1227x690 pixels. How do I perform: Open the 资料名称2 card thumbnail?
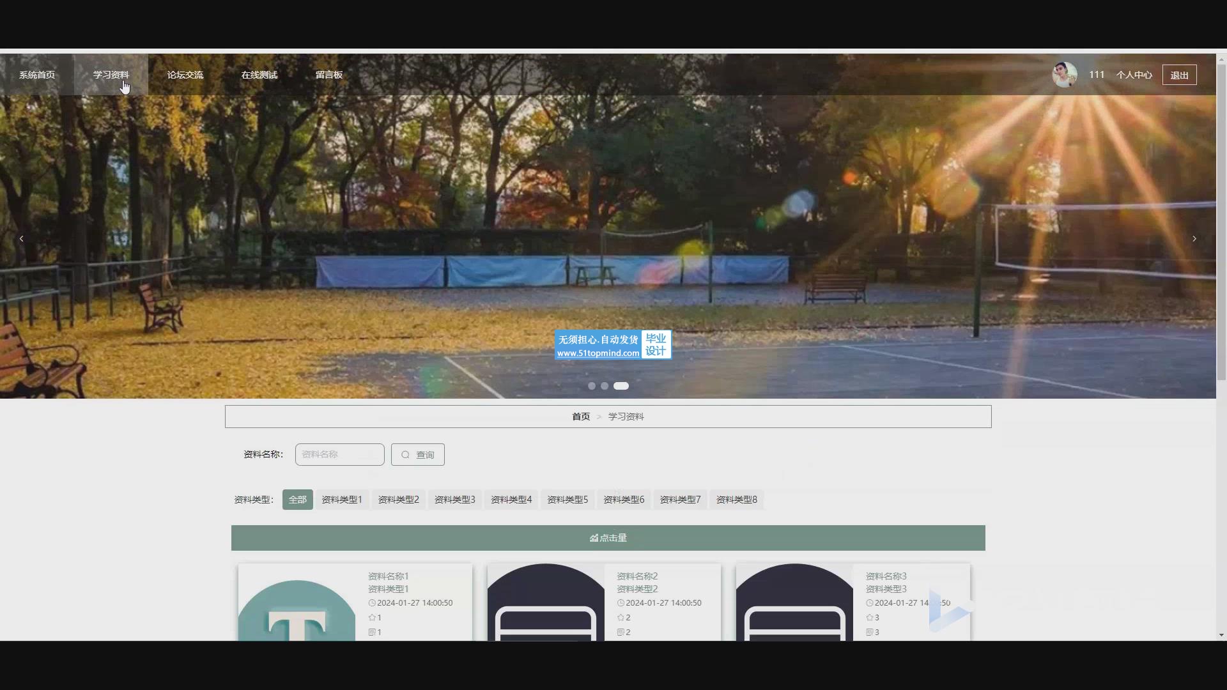546,602
